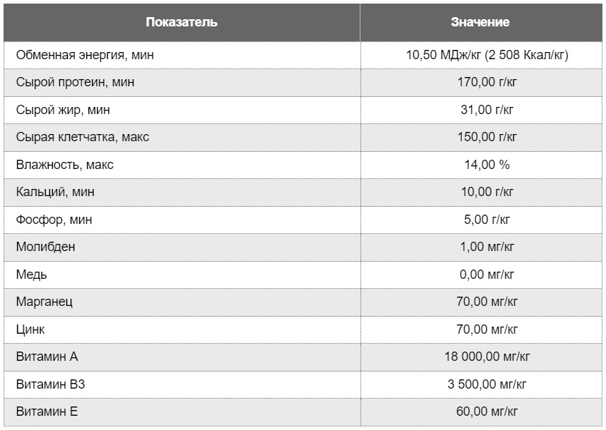
Task: Select the 170,00 г/кг protein value
Action: click(x=487, y=82)
